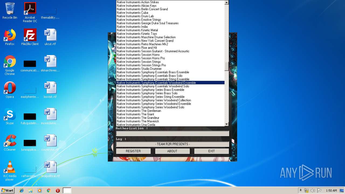Open incestdistric document on desktop
The height and width of the screenshot is (194, 345).
tap(50, 116)
